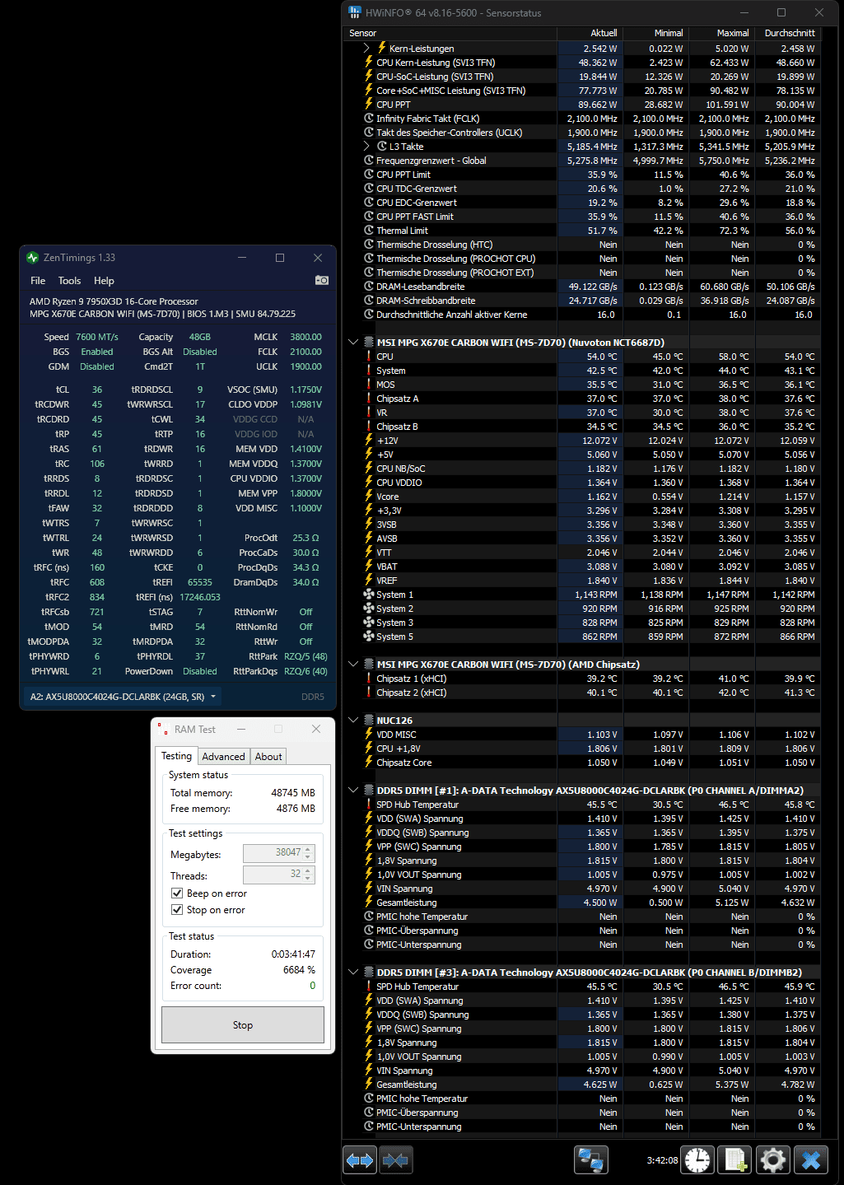
Task: Click the clock icon to reset min/max values
Action: point(697,1159)
